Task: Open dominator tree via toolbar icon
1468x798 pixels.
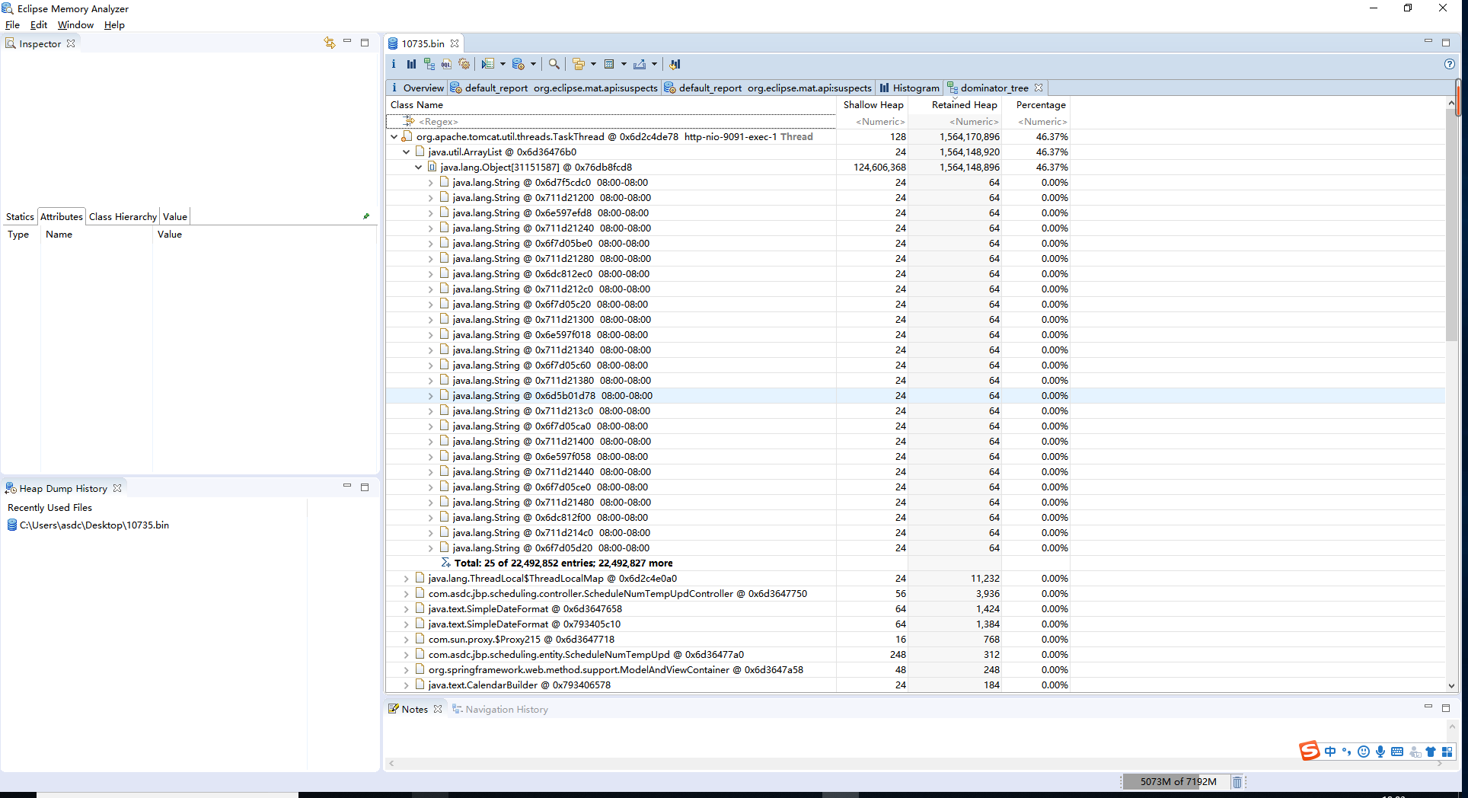Action: point(429,64)
